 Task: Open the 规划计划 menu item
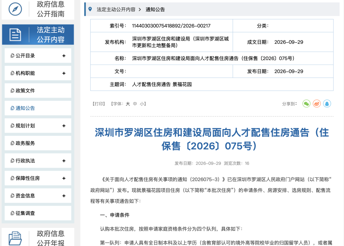pos(38,126)
